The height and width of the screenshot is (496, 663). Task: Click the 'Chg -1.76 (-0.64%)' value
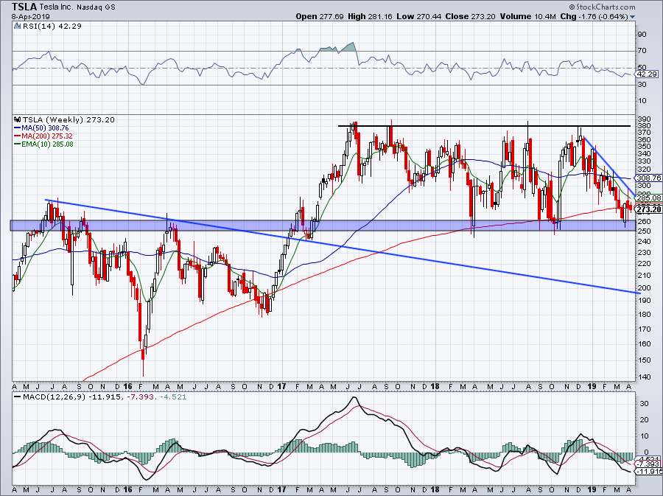594,16
